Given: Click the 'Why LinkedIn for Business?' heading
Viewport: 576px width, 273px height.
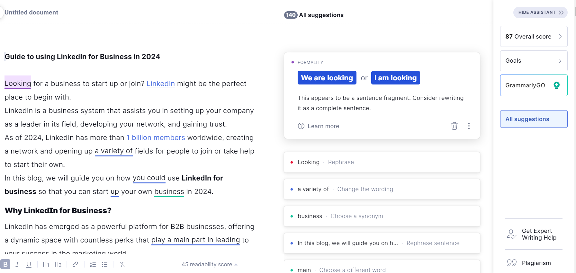Looking at the screenshot, I should click(58, 210).
